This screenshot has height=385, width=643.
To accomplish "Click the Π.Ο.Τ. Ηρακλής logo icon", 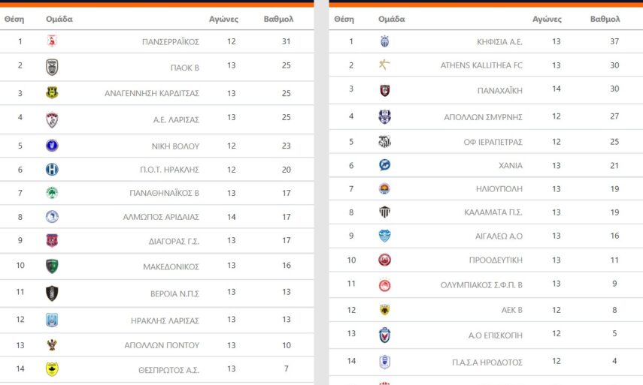I will [52, 170].
